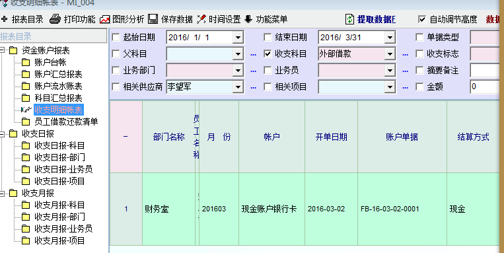
Task: Expand the 相关供应商 李望军 dropdown
Action: point(238,87)
